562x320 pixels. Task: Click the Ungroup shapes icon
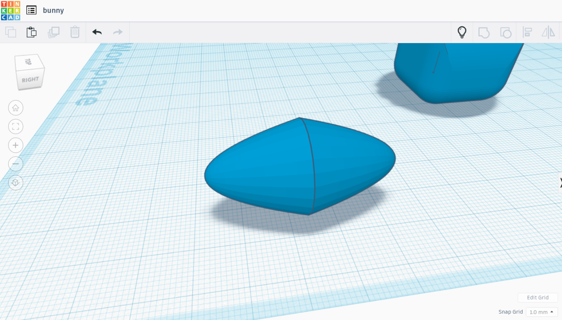click(x=505, y=32)
